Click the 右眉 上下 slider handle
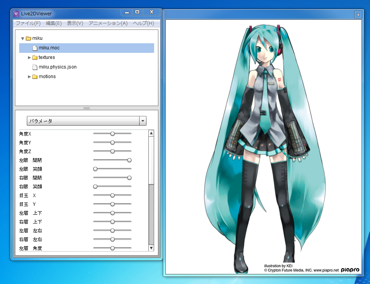The height and width of the screenshot is (284, 370). [113, 222]
